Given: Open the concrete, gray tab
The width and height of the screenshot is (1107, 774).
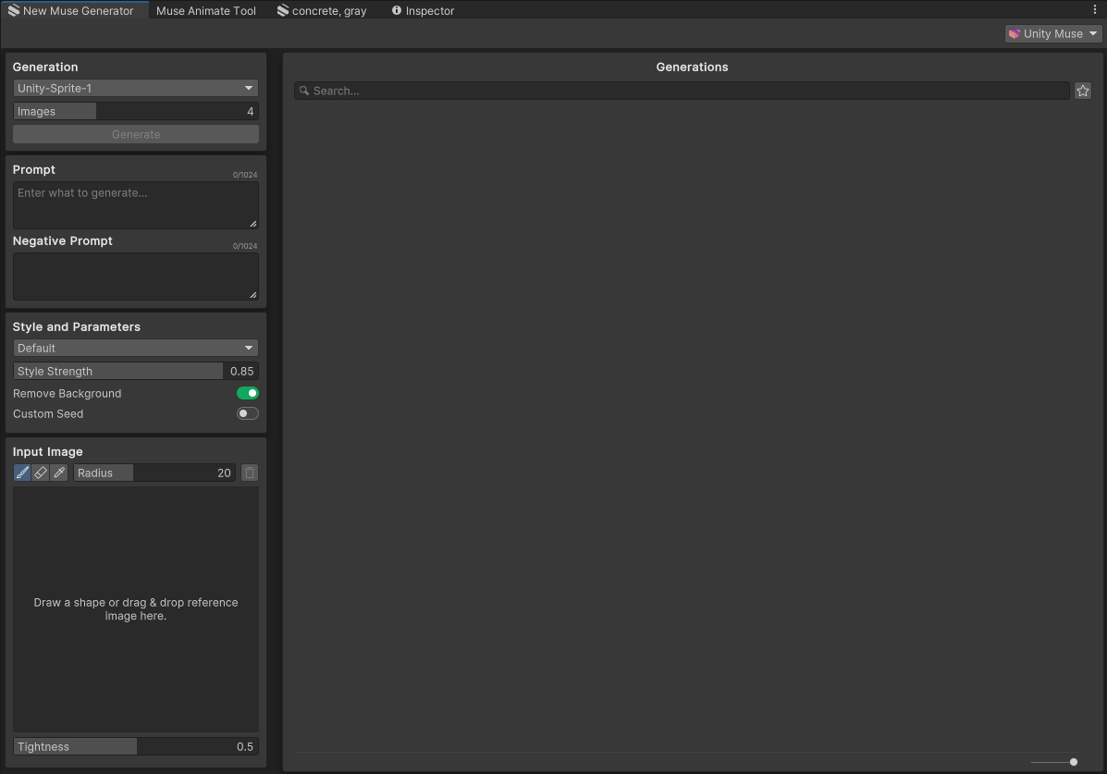Looking at the screenshot, I should point(322,10).
